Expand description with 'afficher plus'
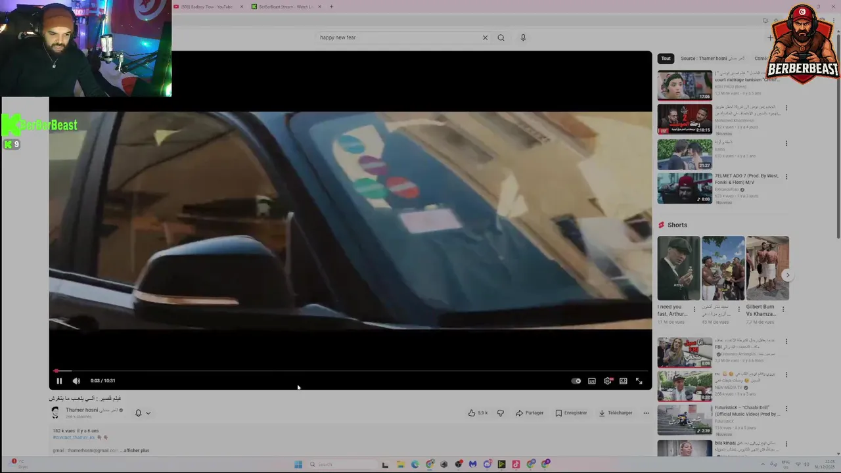Image resolution: width=841 pixels, height=473 pixels. pyautogui.click(x=137, y=451)
